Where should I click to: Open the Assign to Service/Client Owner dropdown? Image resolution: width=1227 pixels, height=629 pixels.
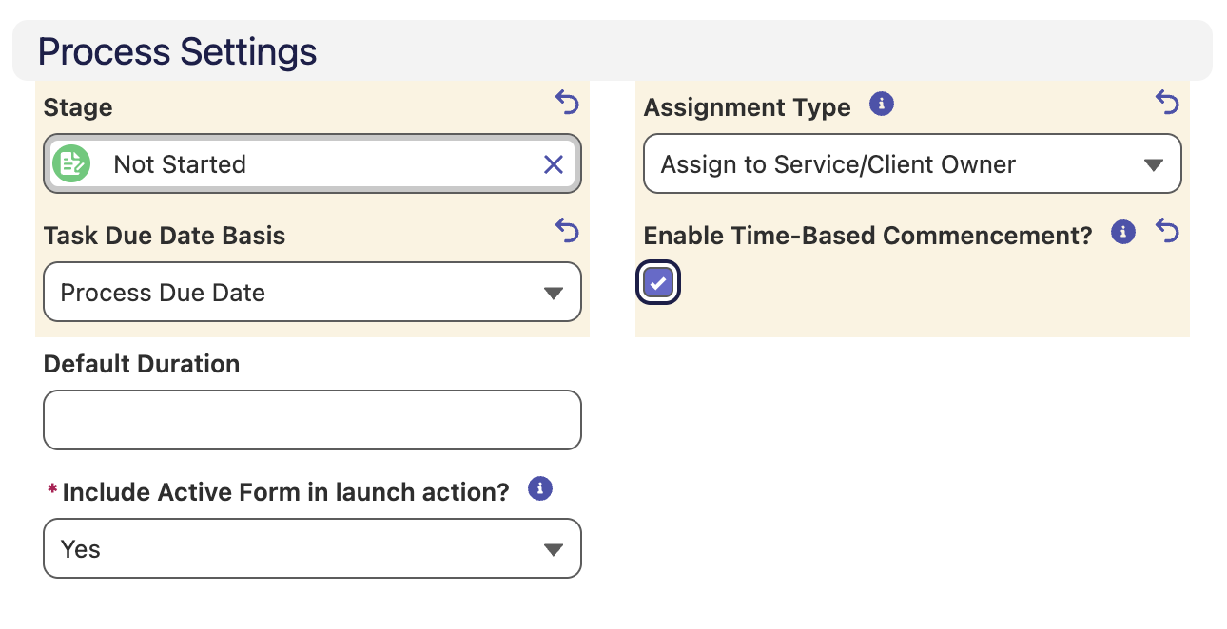(912, 164)
